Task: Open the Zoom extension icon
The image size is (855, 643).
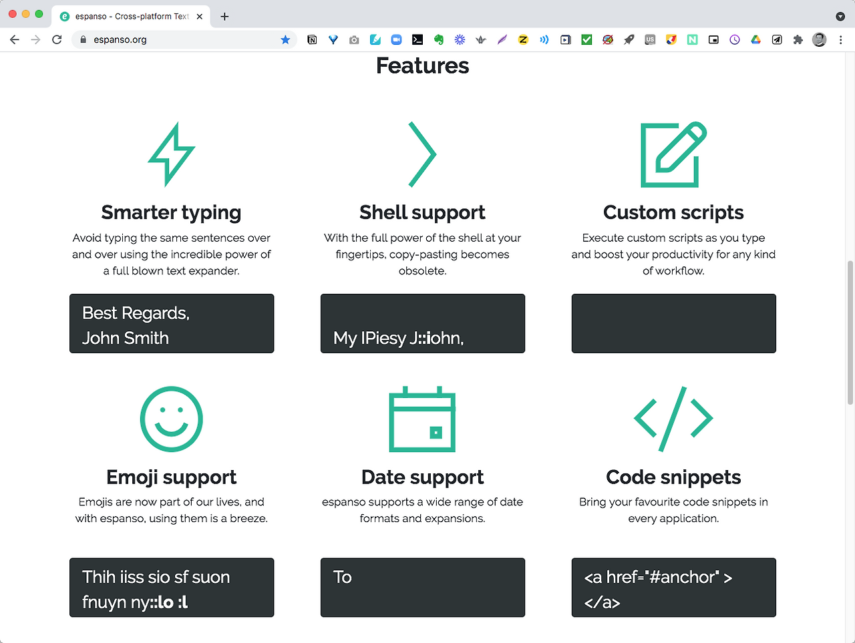Action: 396,40
